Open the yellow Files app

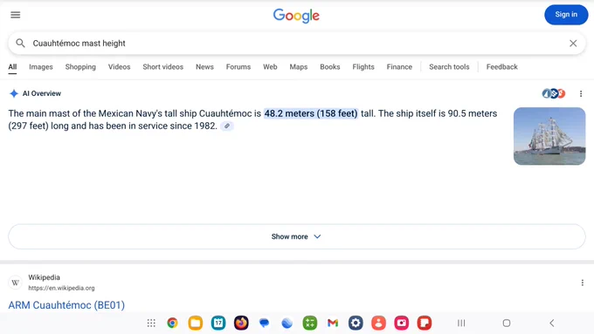point(196,323)
